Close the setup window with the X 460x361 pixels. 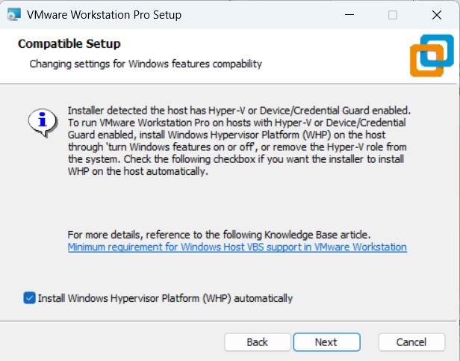coord(436,15)
